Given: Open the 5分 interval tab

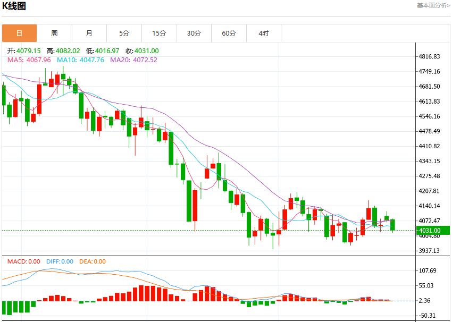Looking at the screenshot, I should (124, 33).
